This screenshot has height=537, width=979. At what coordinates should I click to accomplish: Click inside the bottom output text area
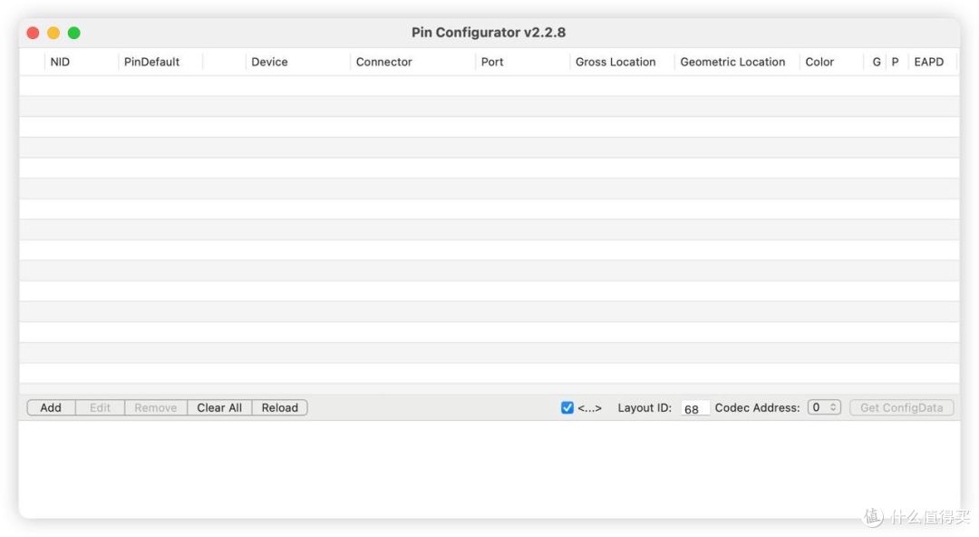[x=489, y=468]
